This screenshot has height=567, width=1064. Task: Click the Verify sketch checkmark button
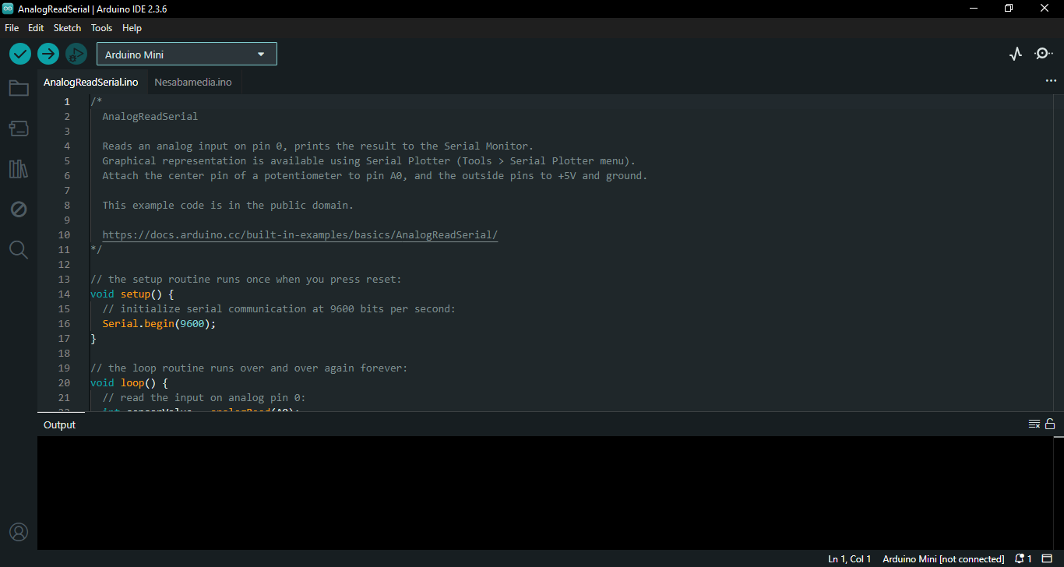click(x=20, y=54)
